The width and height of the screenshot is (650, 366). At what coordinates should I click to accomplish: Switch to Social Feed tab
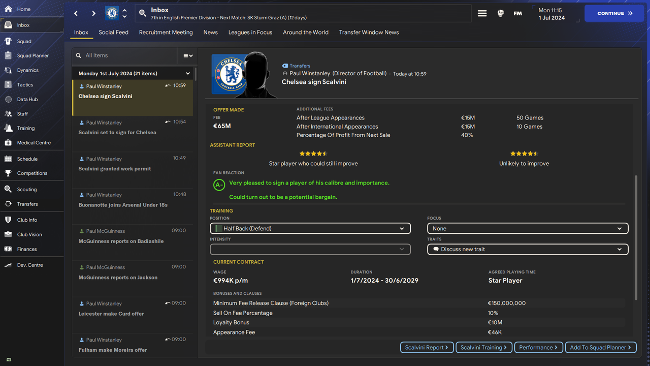[x=113, y=32]
